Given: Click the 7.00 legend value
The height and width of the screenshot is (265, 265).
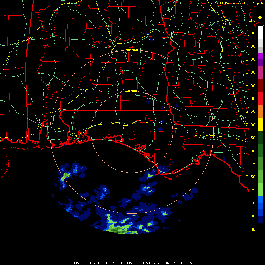Looking at the screenshot, I should click(251, 46).
